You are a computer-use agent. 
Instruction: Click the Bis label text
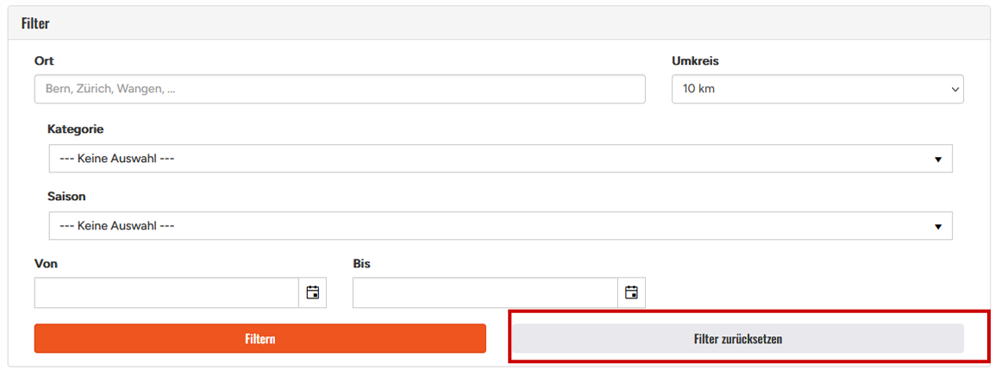[361, 263]
